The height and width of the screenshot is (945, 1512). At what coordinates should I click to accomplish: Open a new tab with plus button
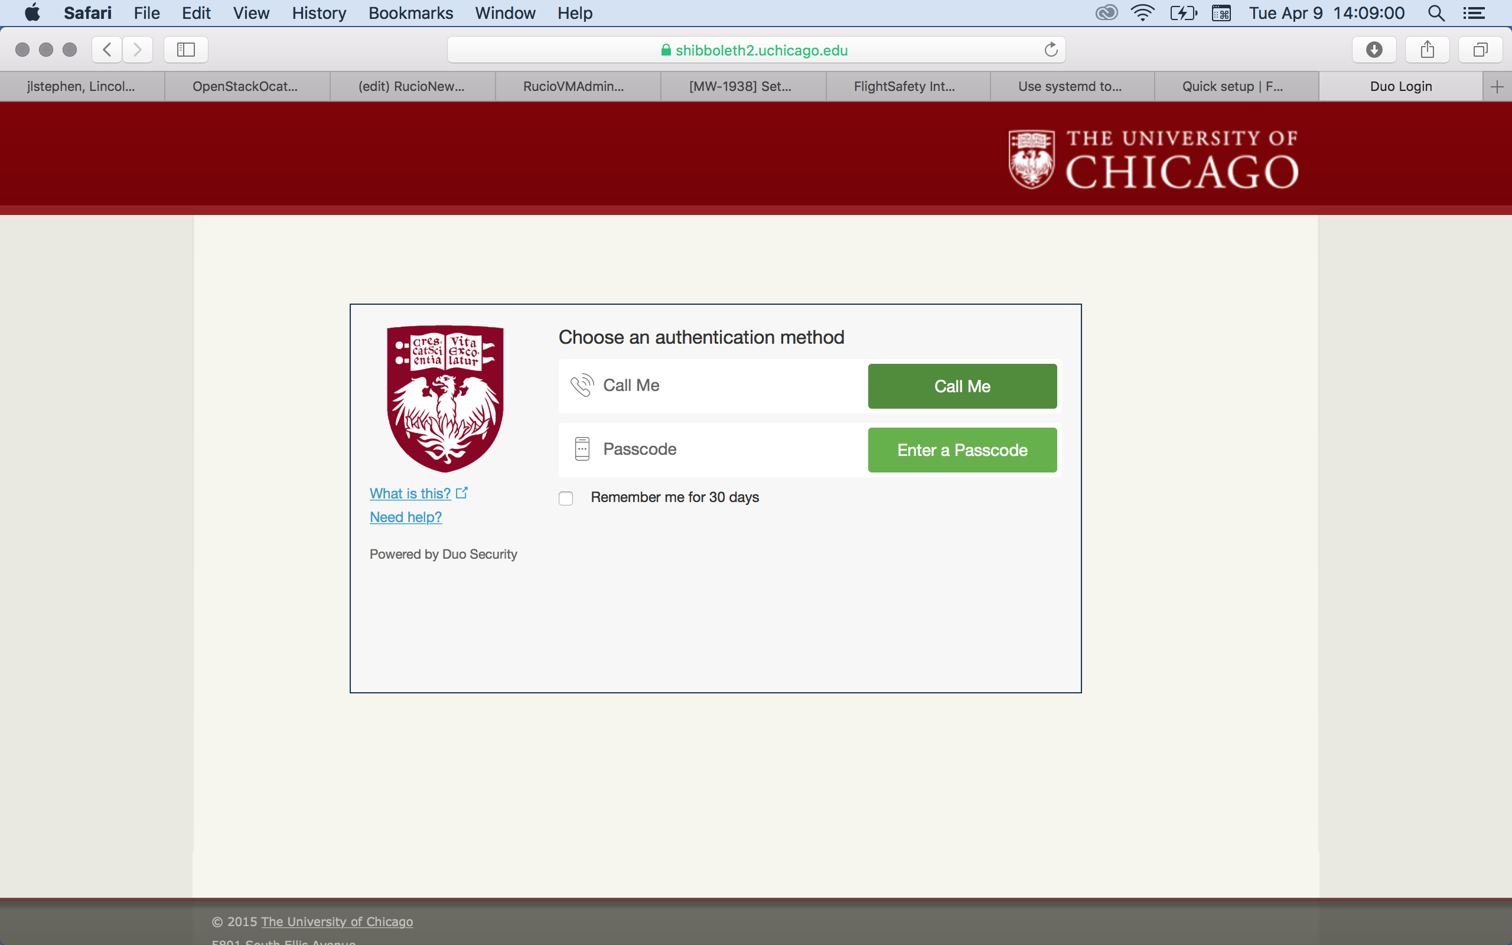(x=1497, y=87)
